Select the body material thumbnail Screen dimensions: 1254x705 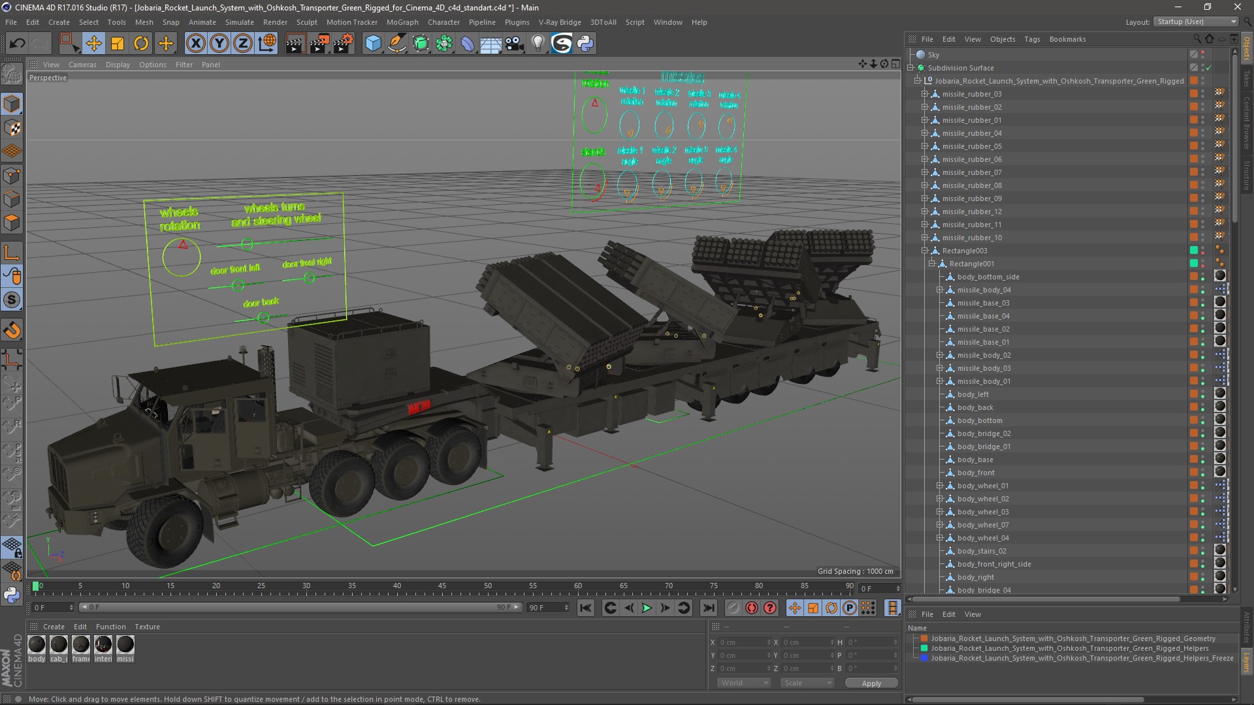(x=37, y=645)
